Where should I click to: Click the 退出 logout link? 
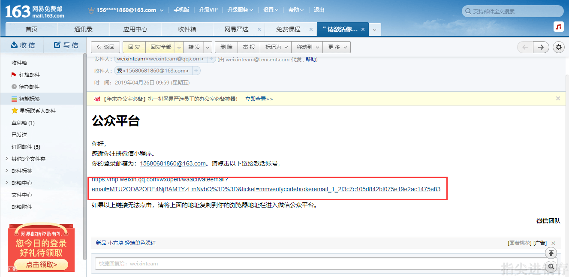(x=319, y=10)
